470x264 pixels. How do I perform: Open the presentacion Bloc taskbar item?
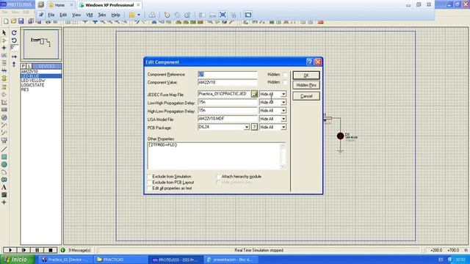231,260
